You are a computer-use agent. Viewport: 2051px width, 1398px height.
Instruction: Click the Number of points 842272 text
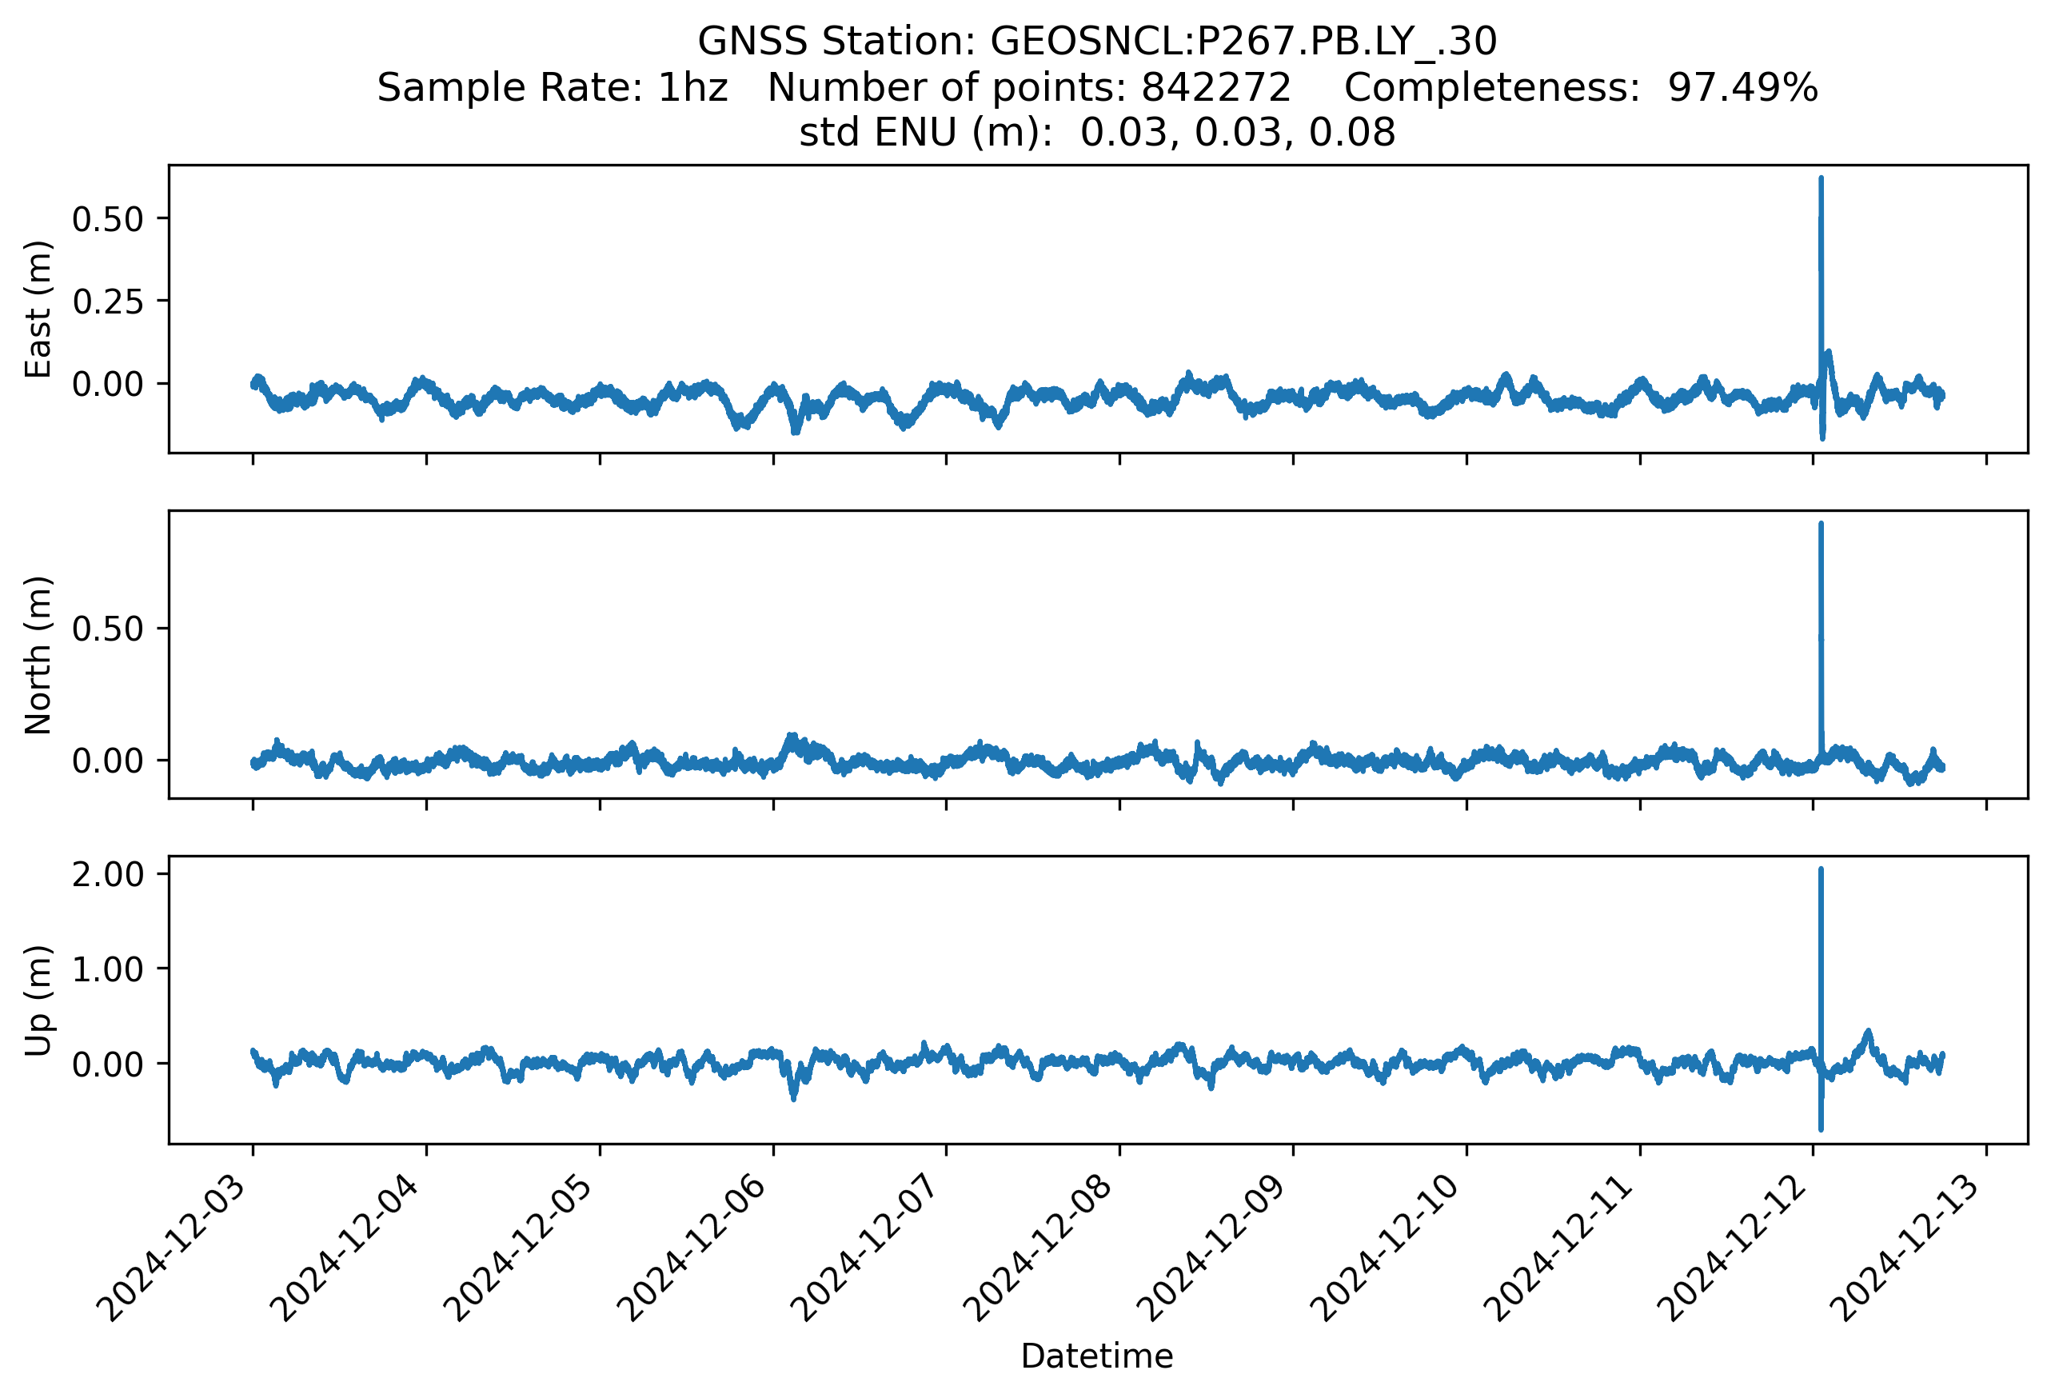click(x=1029, y=87)
